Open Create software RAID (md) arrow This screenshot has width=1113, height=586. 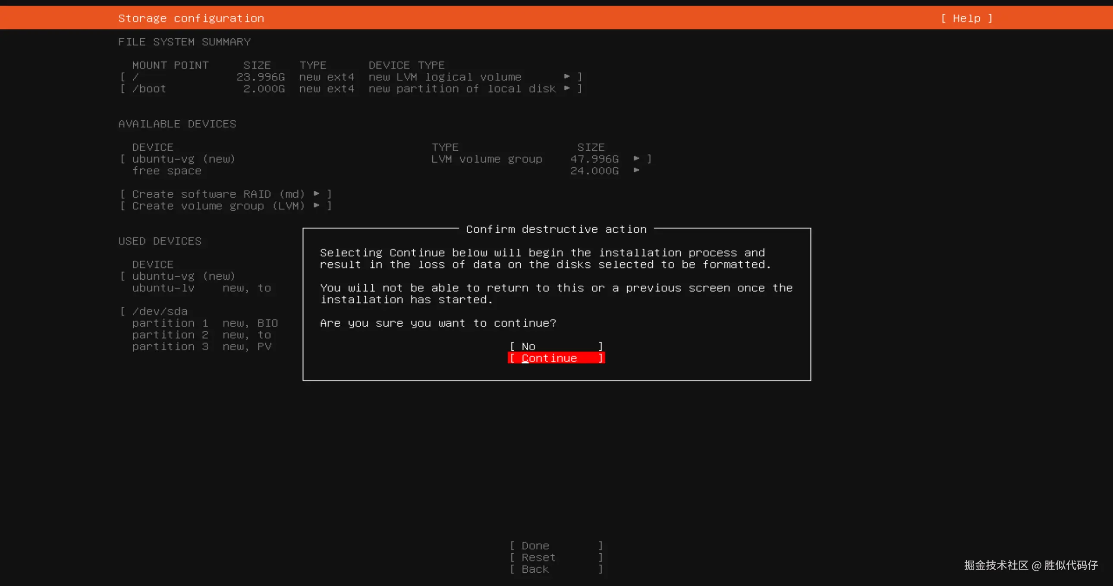(317, 194)
